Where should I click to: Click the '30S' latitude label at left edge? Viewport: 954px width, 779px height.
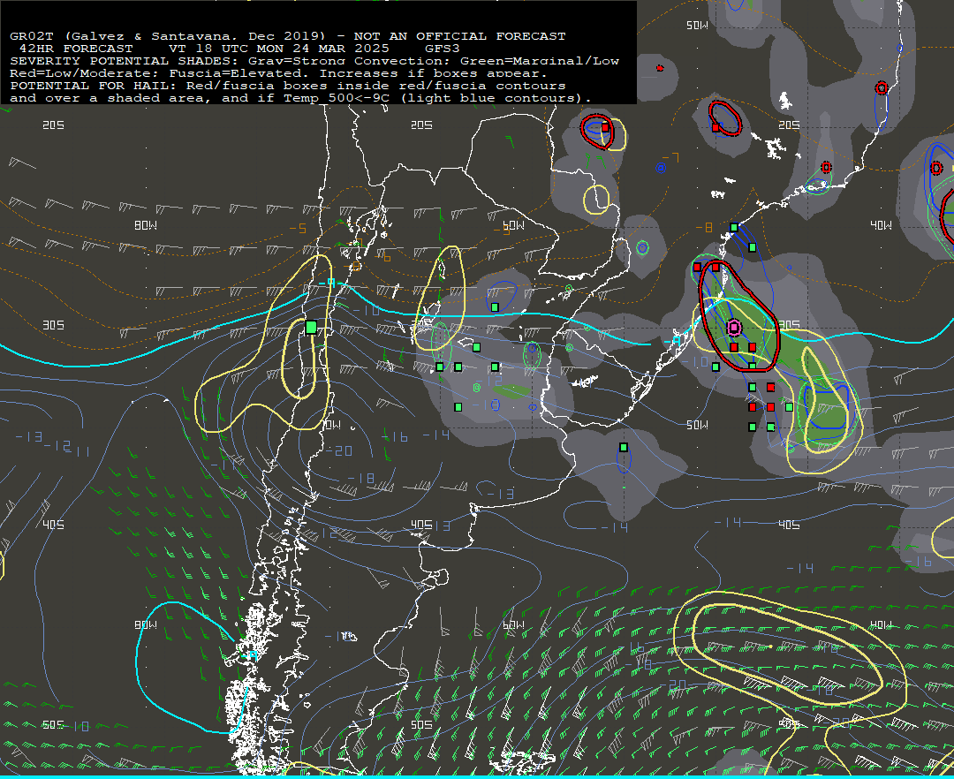point(53,325)
